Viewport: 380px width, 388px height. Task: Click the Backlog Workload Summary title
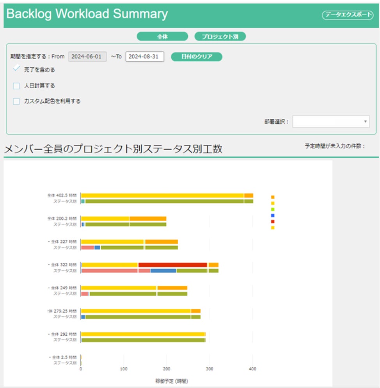(87, 14)
